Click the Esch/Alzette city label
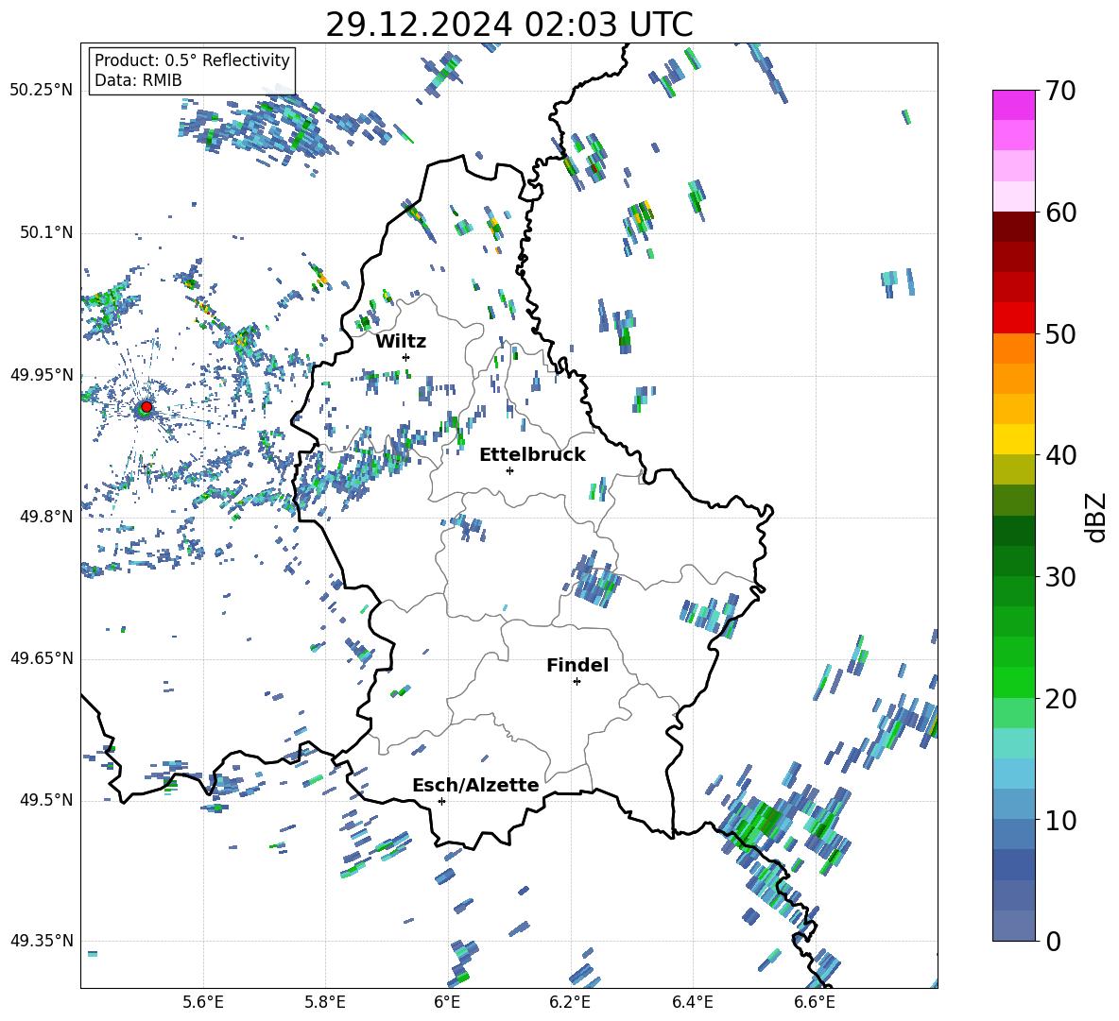 pyautogui.click(x=475, y=786)
